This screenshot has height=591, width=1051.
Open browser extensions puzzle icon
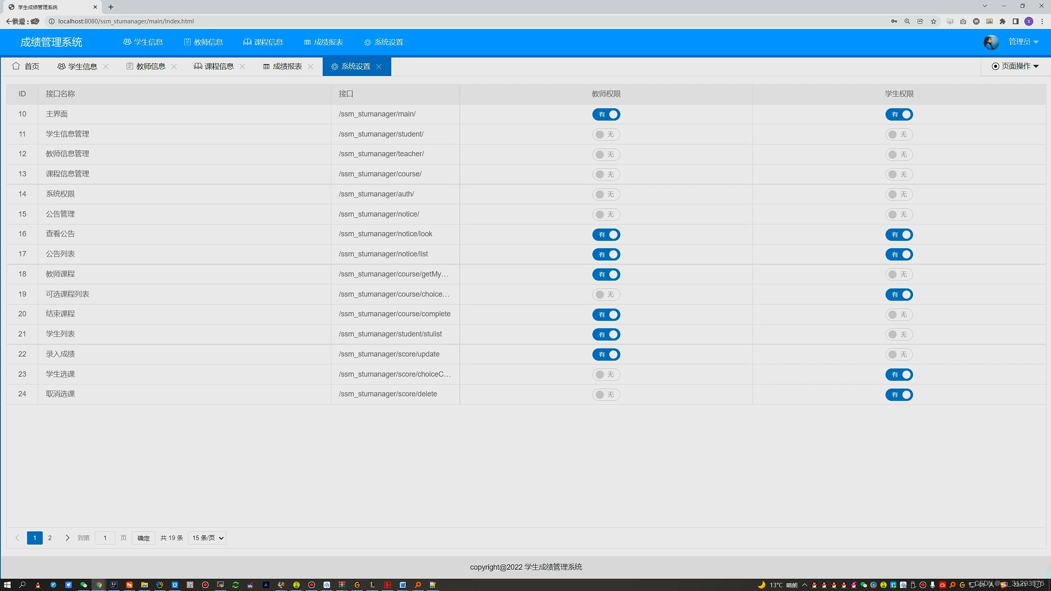tap(1003, 21)
